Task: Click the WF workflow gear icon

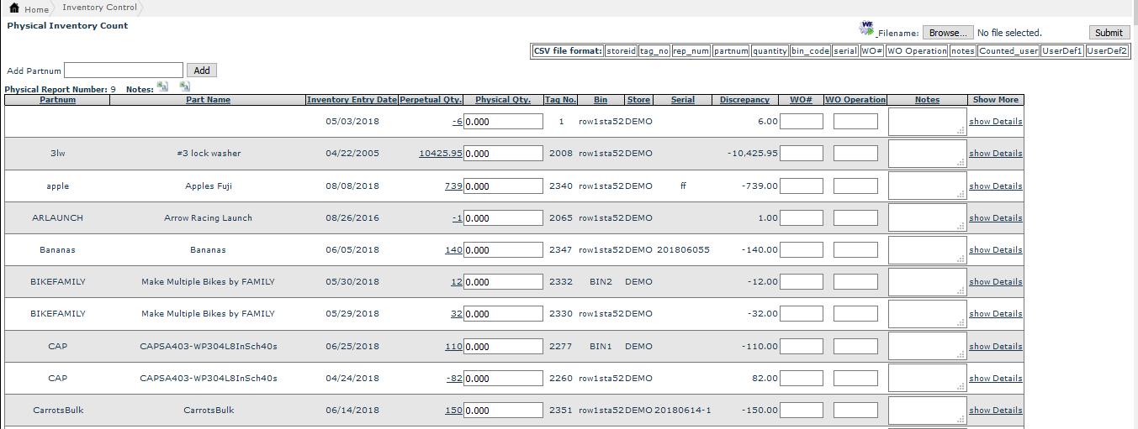Action: pos(866,29)
